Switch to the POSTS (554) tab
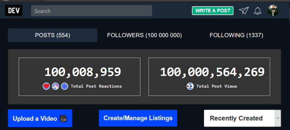Viewport: 290px width, 130px height. coord(52,35)
